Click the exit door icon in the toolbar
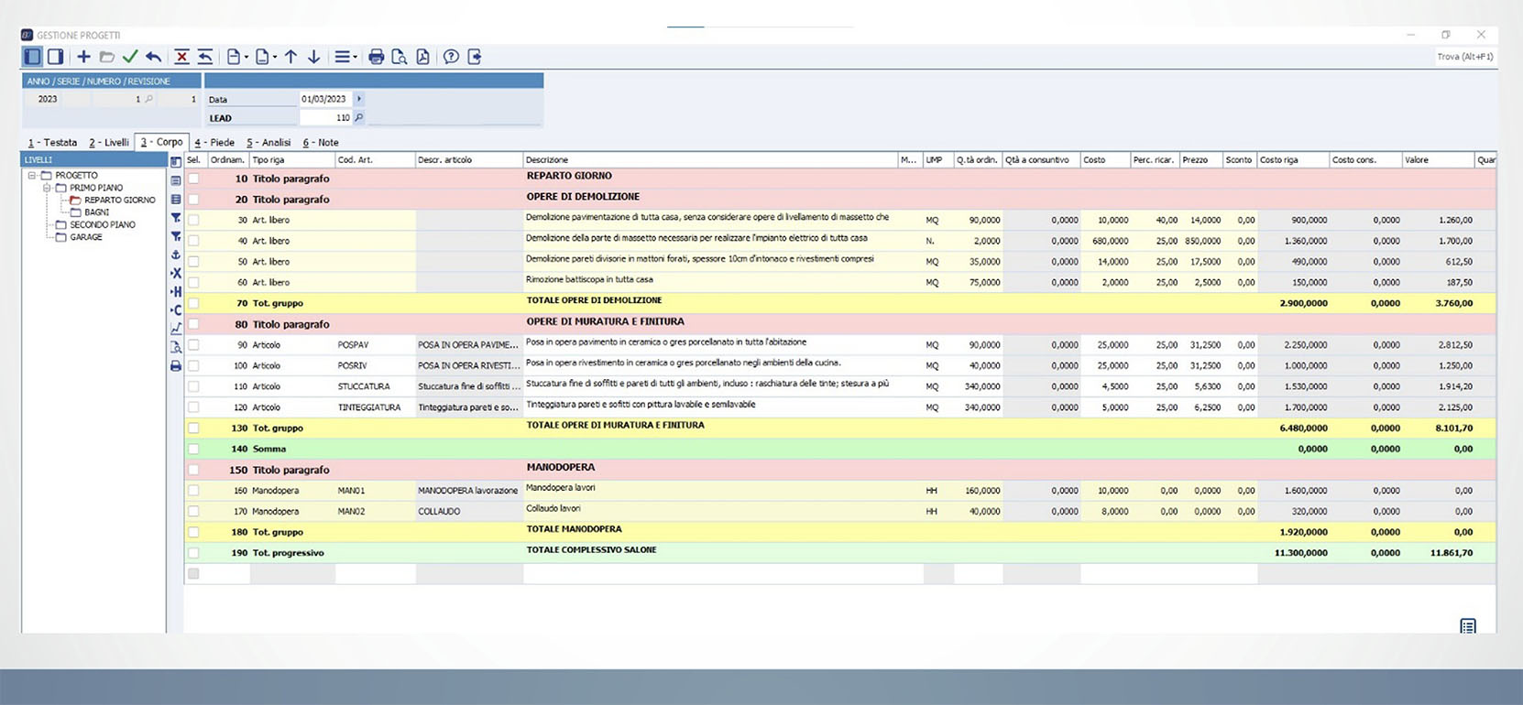This screenshot has width=1523, height=705. point(475,57)
